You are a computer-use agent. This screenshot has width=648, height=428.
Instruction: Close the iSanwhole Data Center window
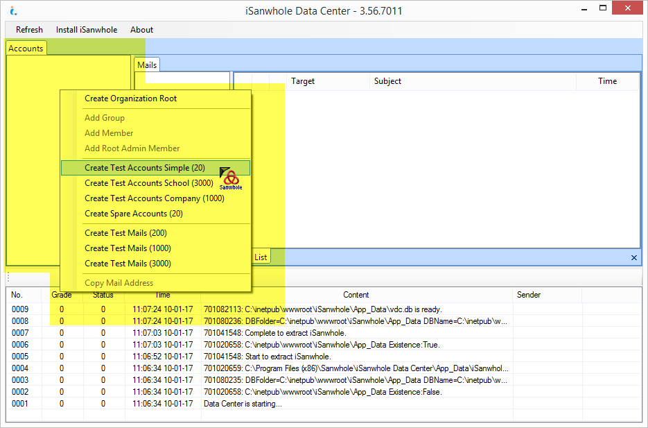pyautogui.click(x=627, y=8)
